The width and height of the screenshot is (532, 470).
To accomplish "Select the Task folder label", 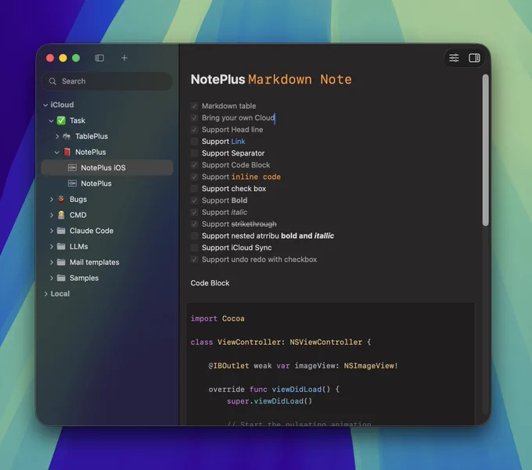I will click(x=77, y=120).
